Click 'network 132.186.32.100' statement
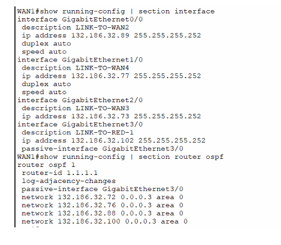The width and height of the screenshot is (281, 245). click(x=104, y=221)
